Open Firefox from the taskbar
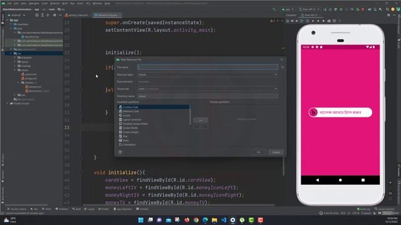 pos(187,220)
